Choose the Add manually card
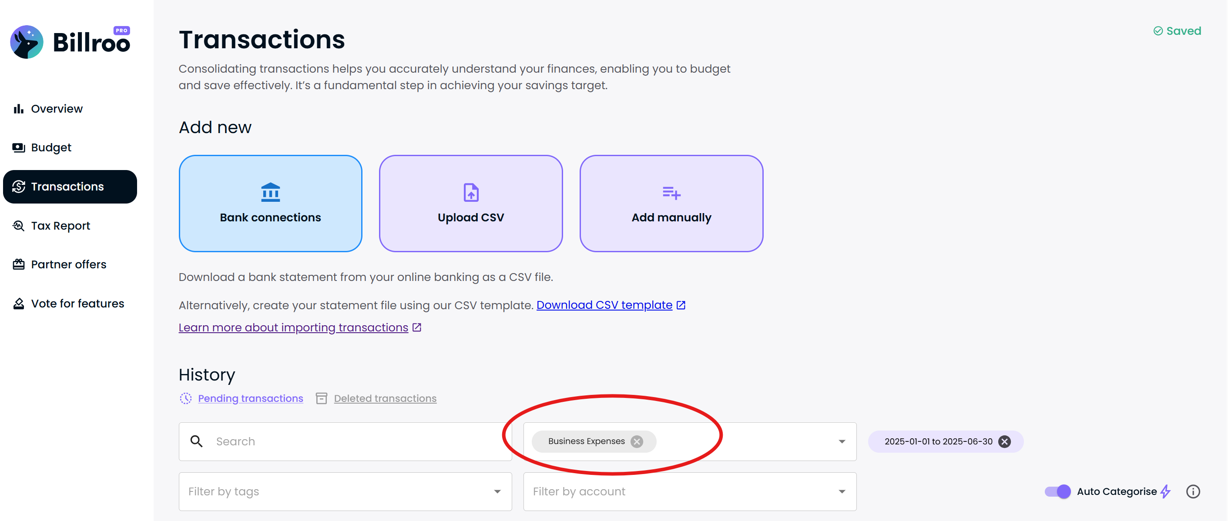Viewport: 1228px width, 521px height. point(671,204)
